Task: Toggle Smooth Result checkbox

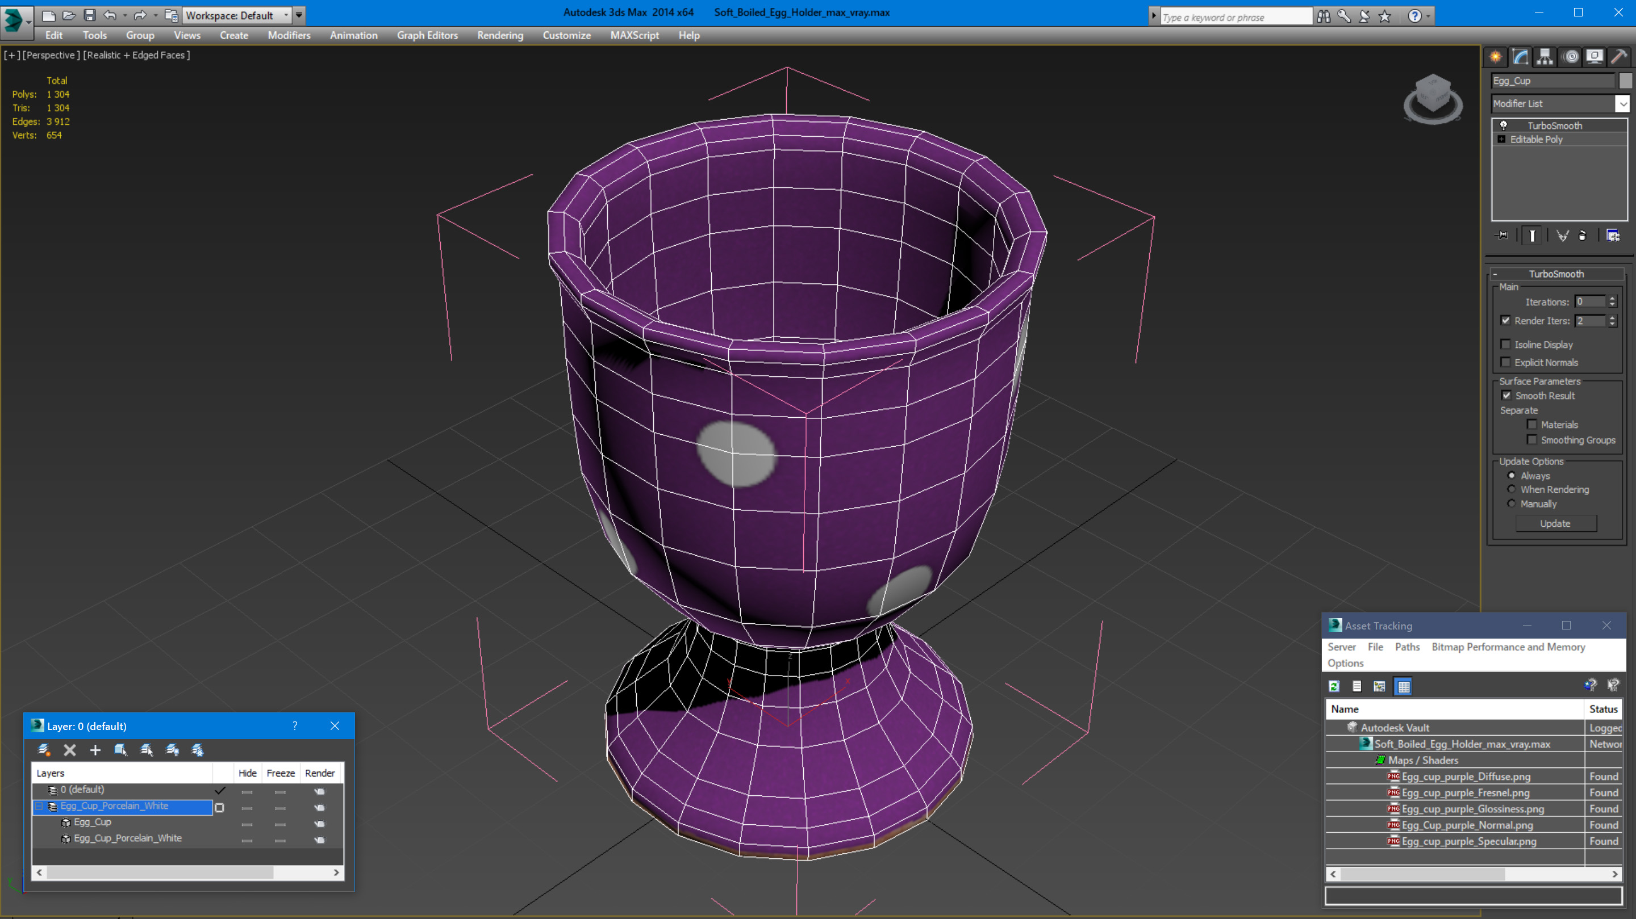Action: (x=1506, y=395)
